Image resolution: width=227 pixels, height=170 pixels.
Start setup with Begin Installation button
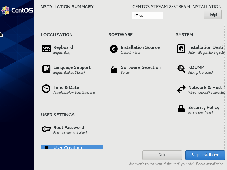[205, 155]
